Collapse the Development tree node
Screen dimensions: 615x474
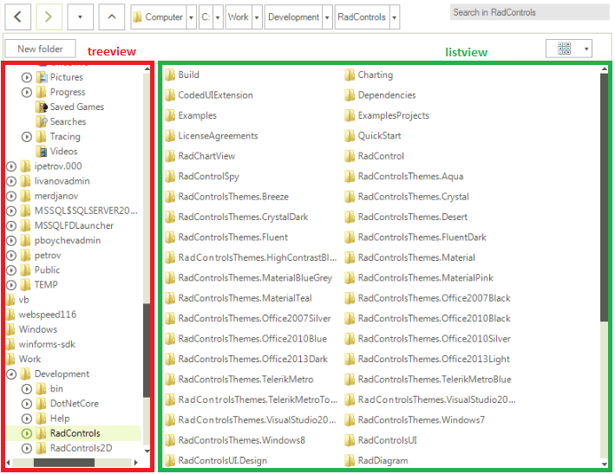11,374
